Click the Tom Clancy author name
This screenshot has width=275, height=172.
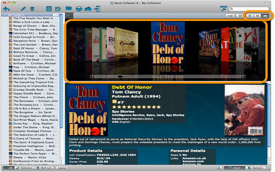click(x=126, y=92)
